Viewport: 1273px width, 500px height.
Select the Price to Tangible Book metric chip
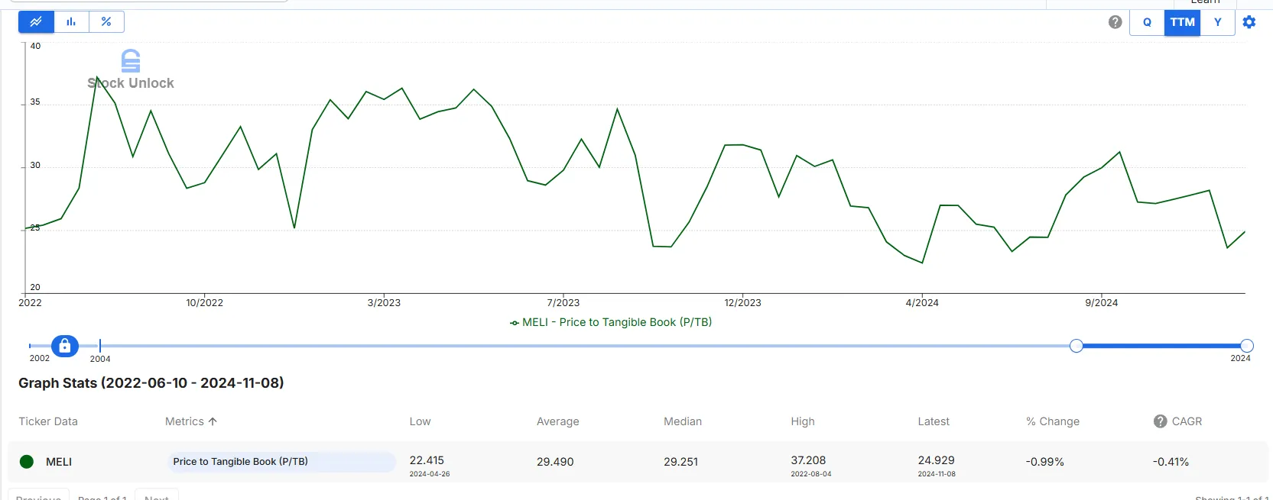tap(281, 461)
